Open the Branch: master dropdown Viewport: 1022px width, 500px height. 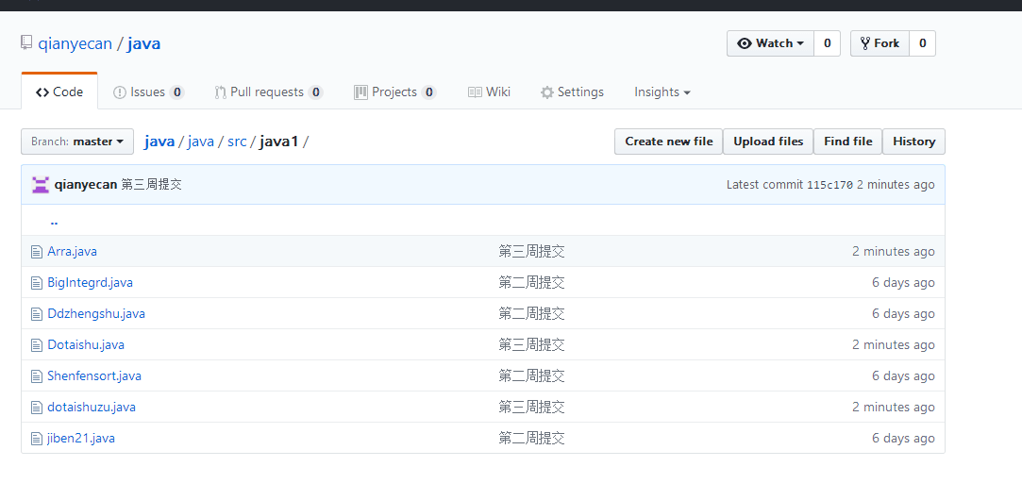[x=77, y=142]
